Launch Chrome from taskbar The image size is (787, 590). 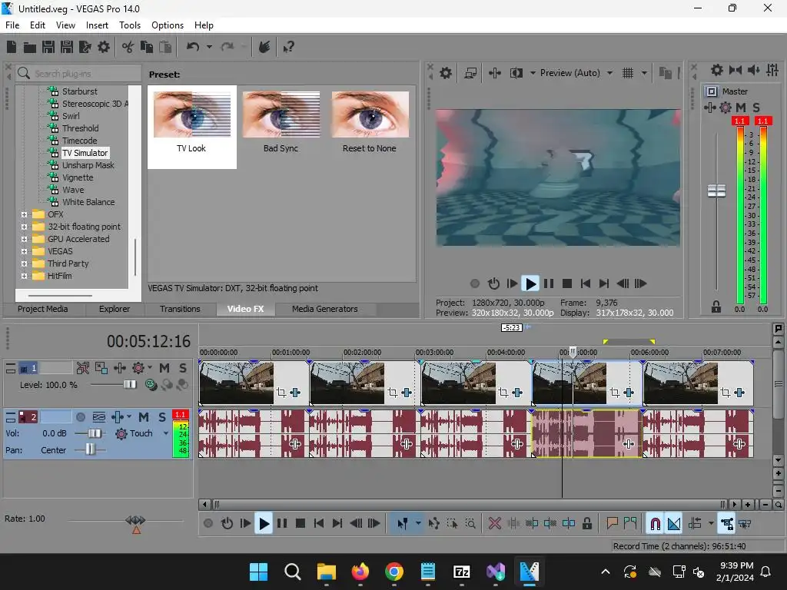pos(394,572)
